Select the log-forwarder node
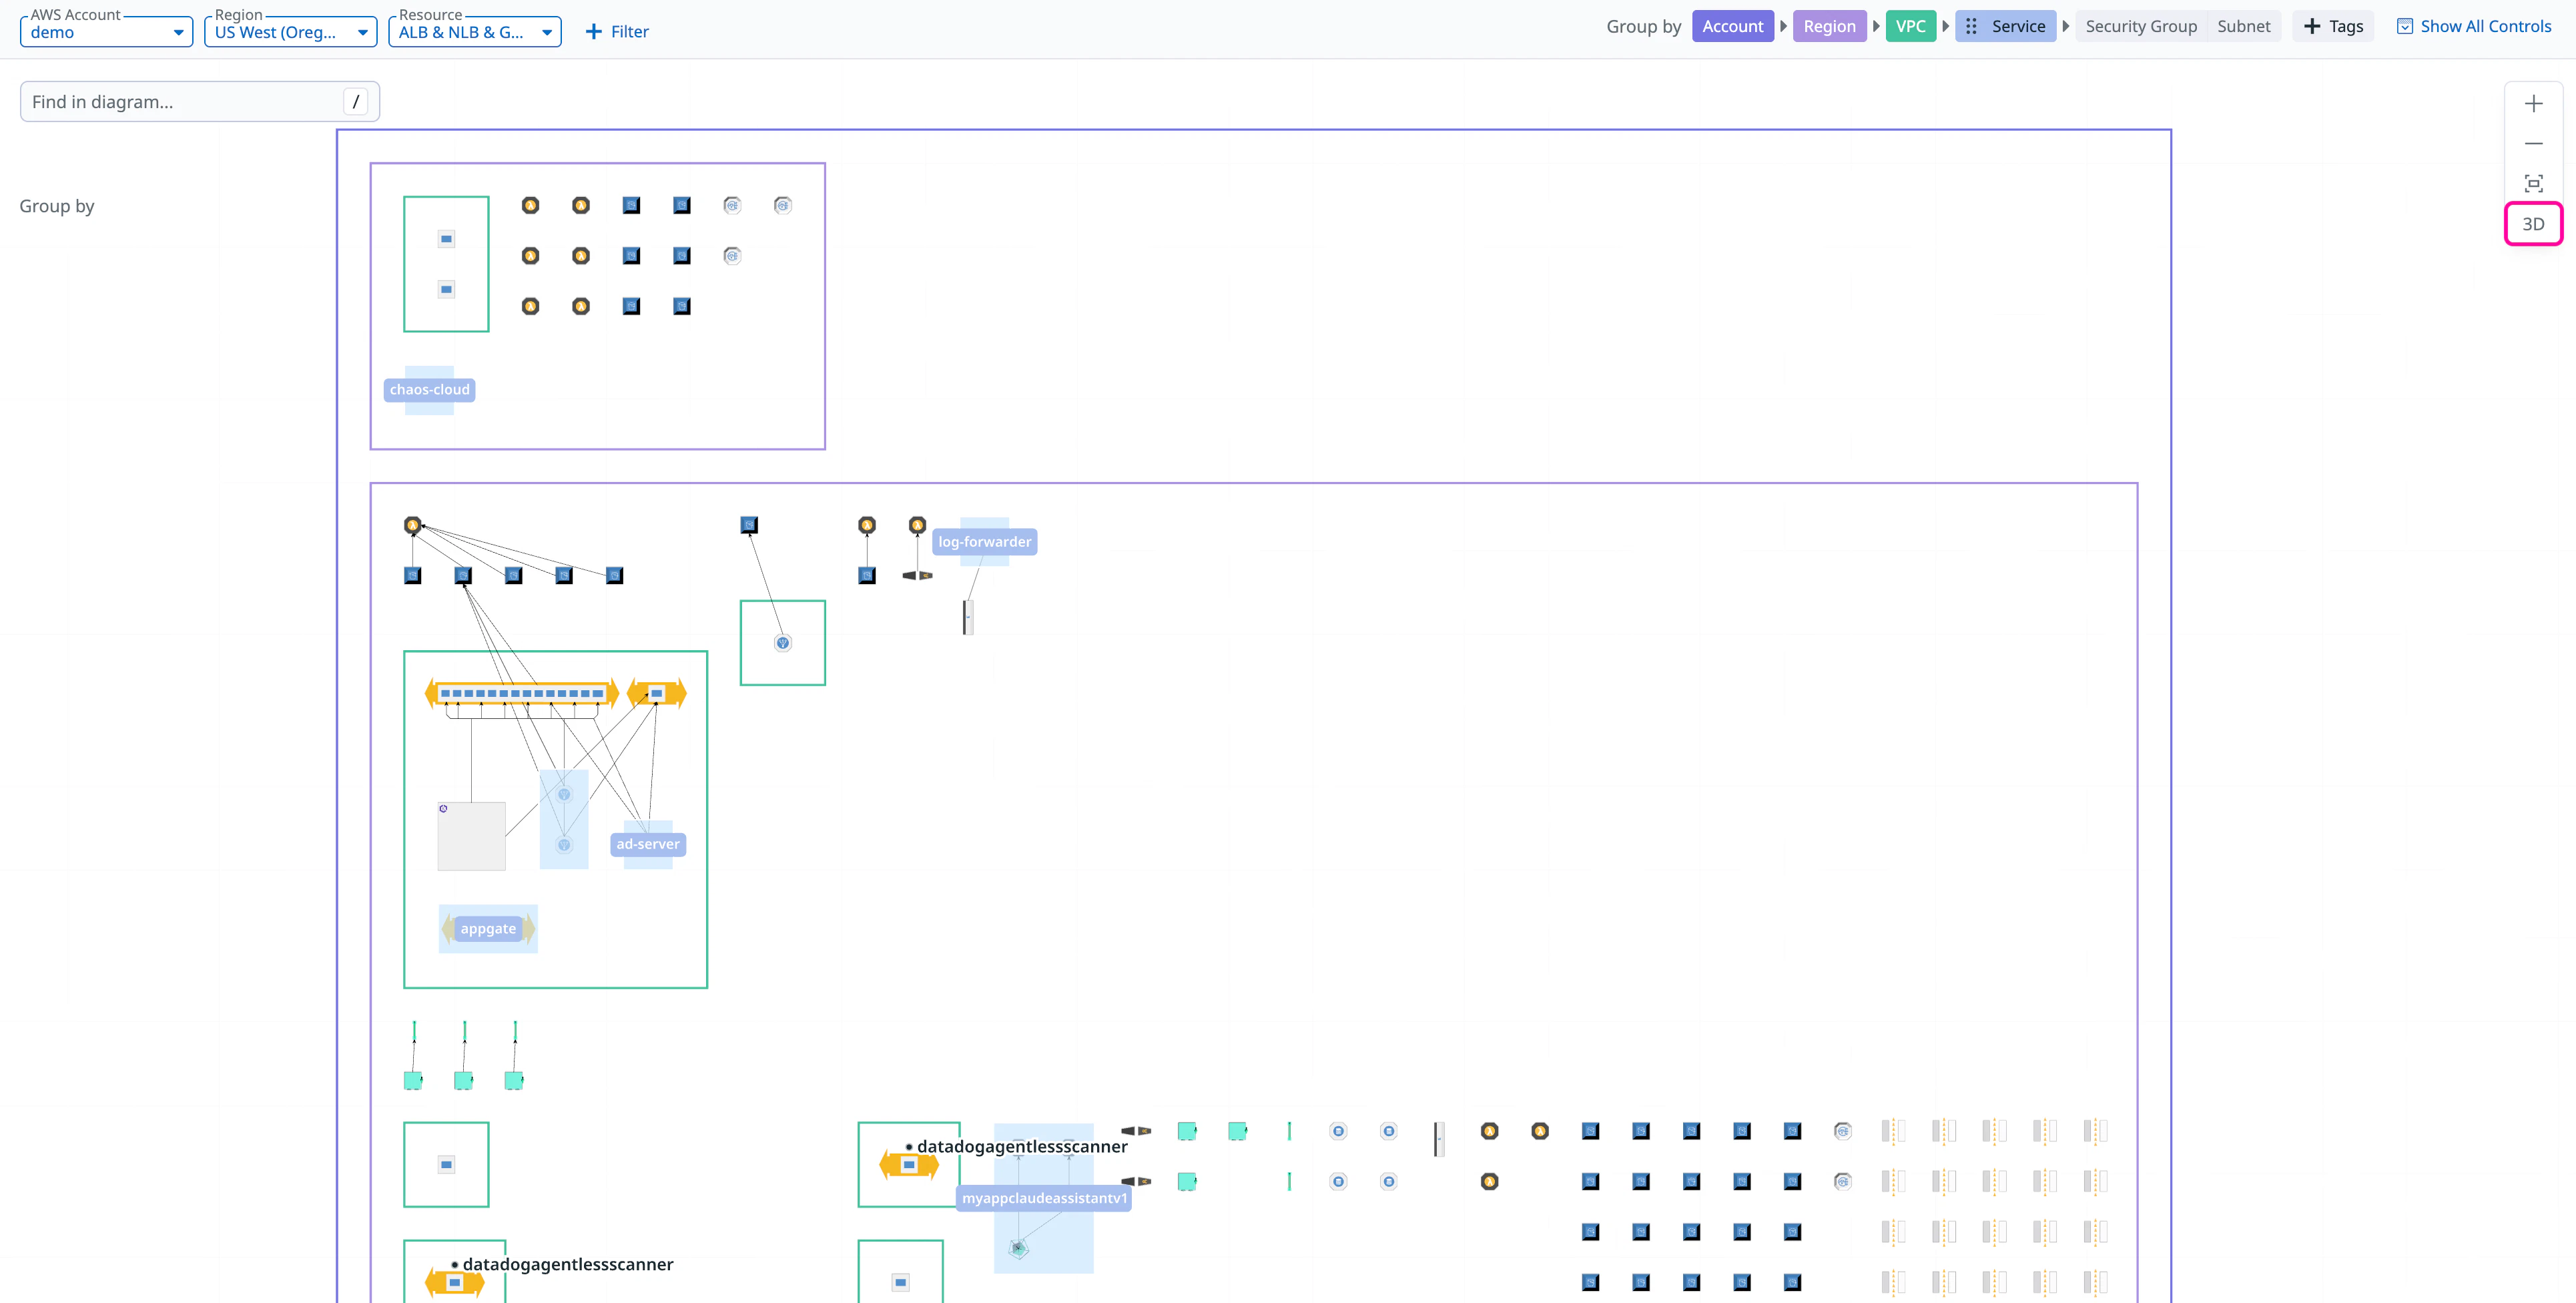This screenshot has height=1303, width=2576. [x=984, y=542]
